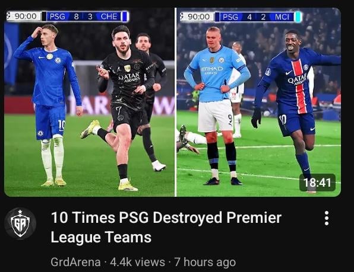Click the Chelsea crest on blue shirt
354x272 pixels.
(x=58, y=60)
